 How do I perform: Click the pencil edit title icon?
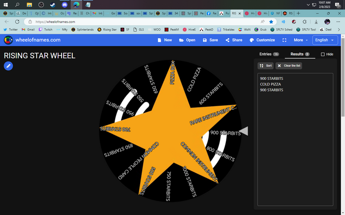click(x=9, y=66)
